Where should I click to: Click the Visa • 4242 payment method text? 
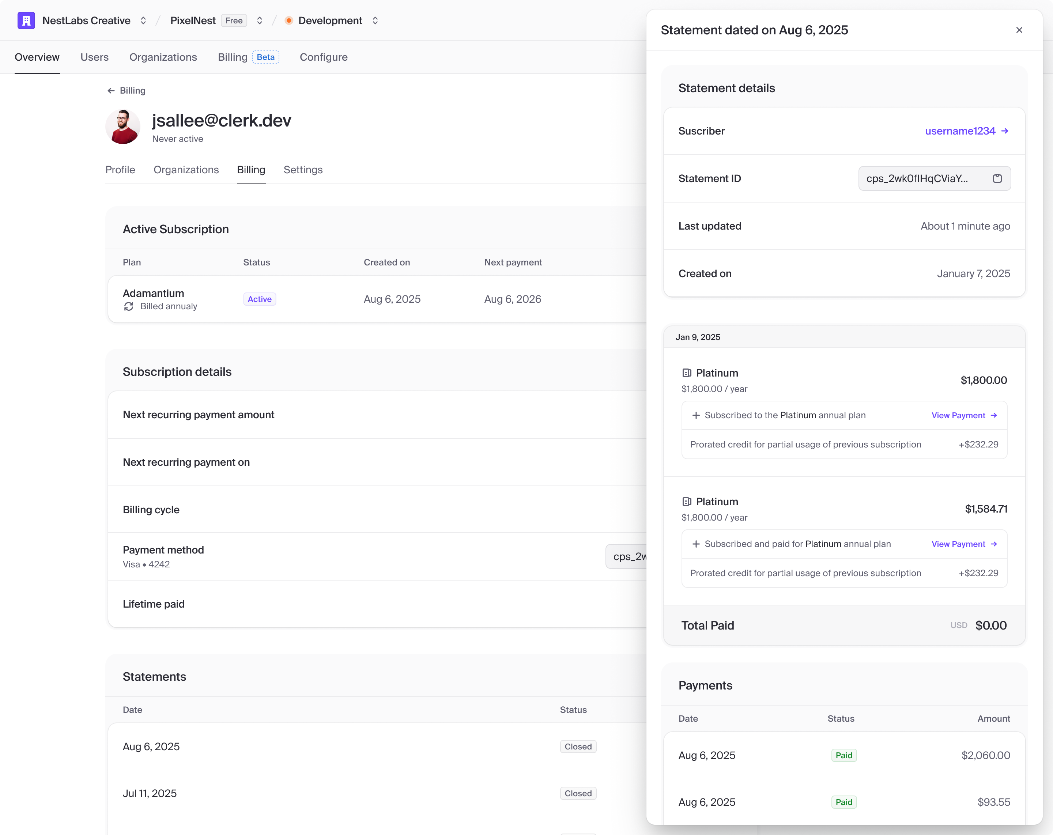147,564
